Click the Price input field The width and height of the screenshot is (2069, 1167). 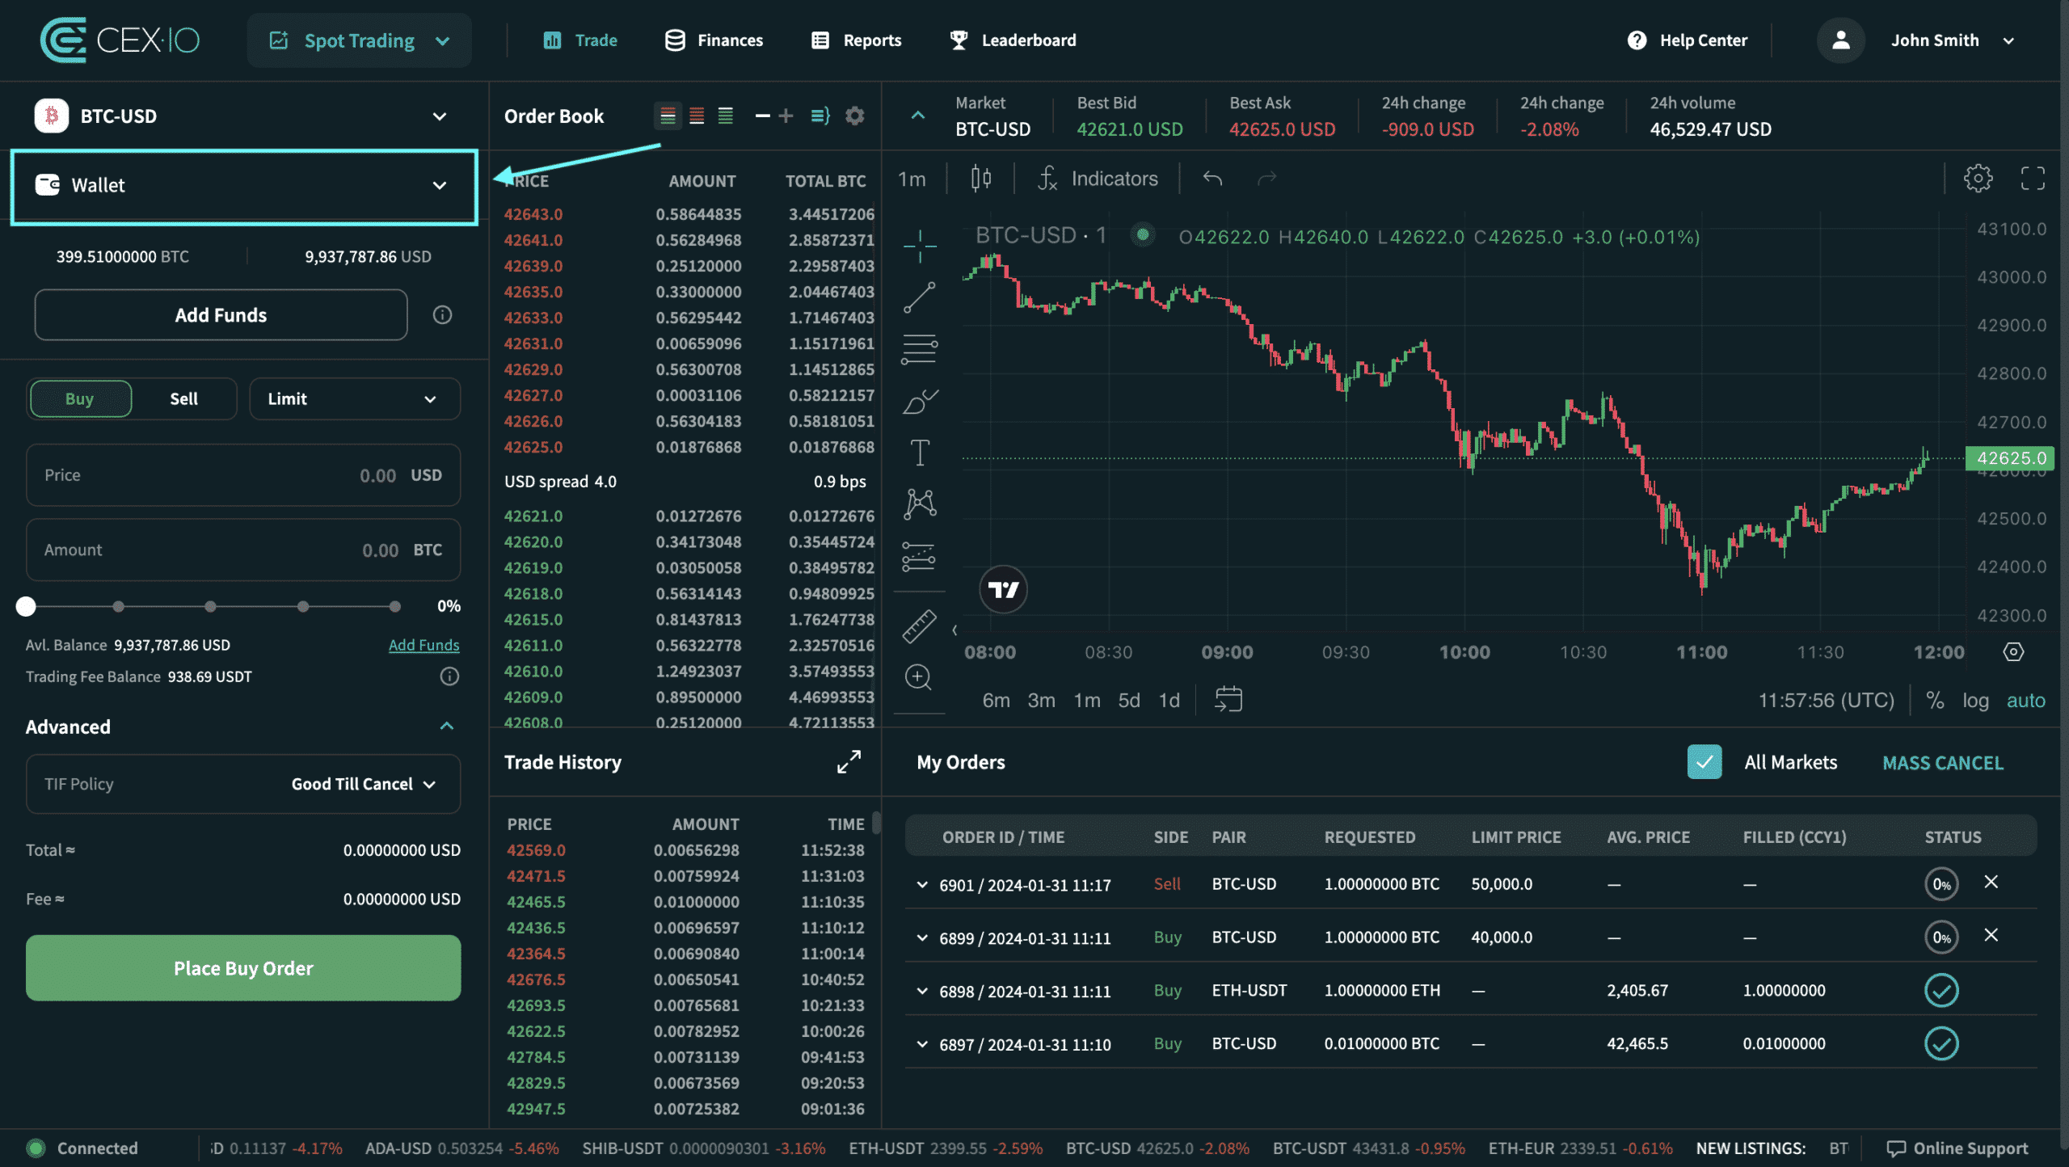(243, 474)
